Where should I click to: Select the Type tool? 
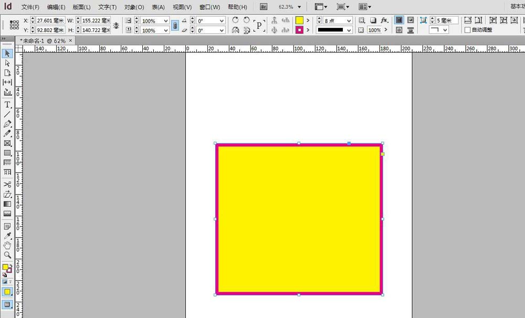point(7,105)
